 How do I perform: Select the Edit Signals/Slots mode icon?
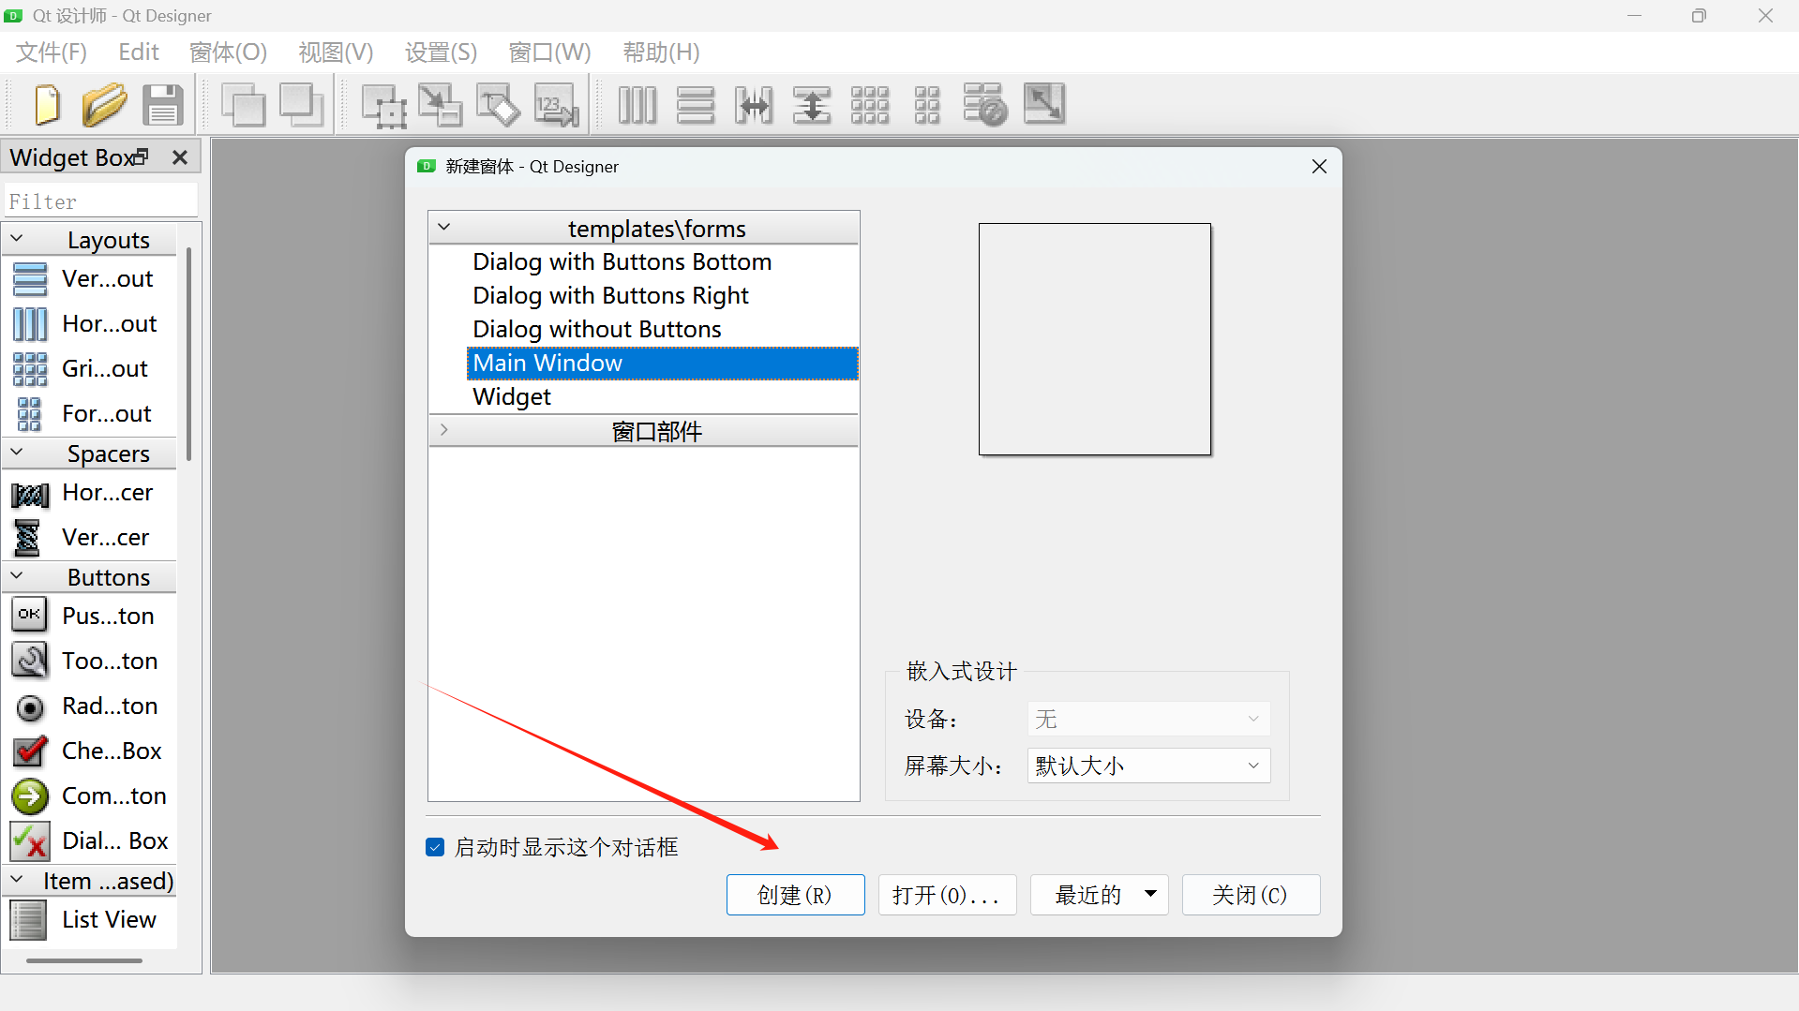pos(441,104)
